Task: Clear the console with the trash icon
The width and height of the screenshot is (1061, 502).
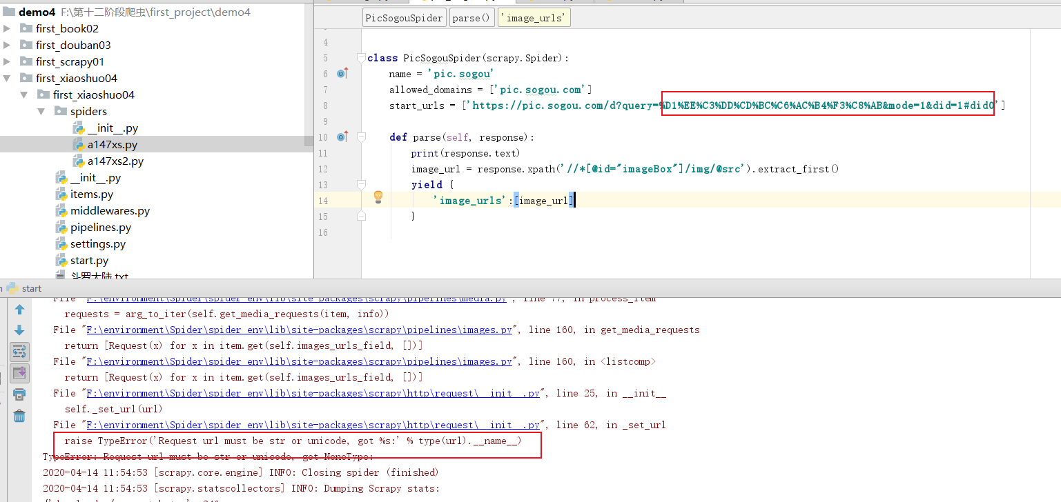Action: coord(19,416)
